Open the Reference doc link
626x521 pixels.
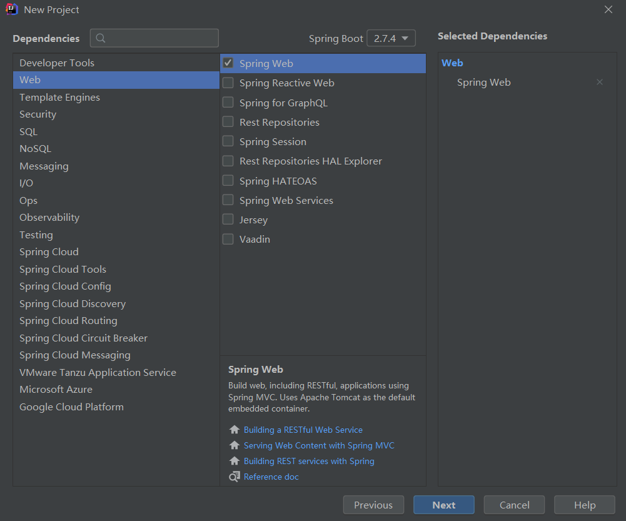[x=271, y=477]
